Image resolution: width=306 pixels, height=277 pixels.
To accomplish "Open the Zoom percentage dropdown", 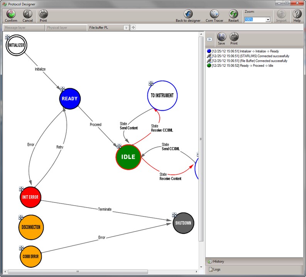I will point(268,20).
